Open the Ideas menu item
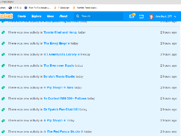This screenshot has width=181, height=136. pyautogui.click(x=50, y=16)
